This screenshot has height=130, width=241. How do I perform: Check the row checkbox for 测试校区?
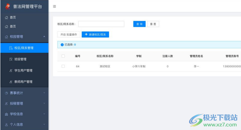(63, 66)
